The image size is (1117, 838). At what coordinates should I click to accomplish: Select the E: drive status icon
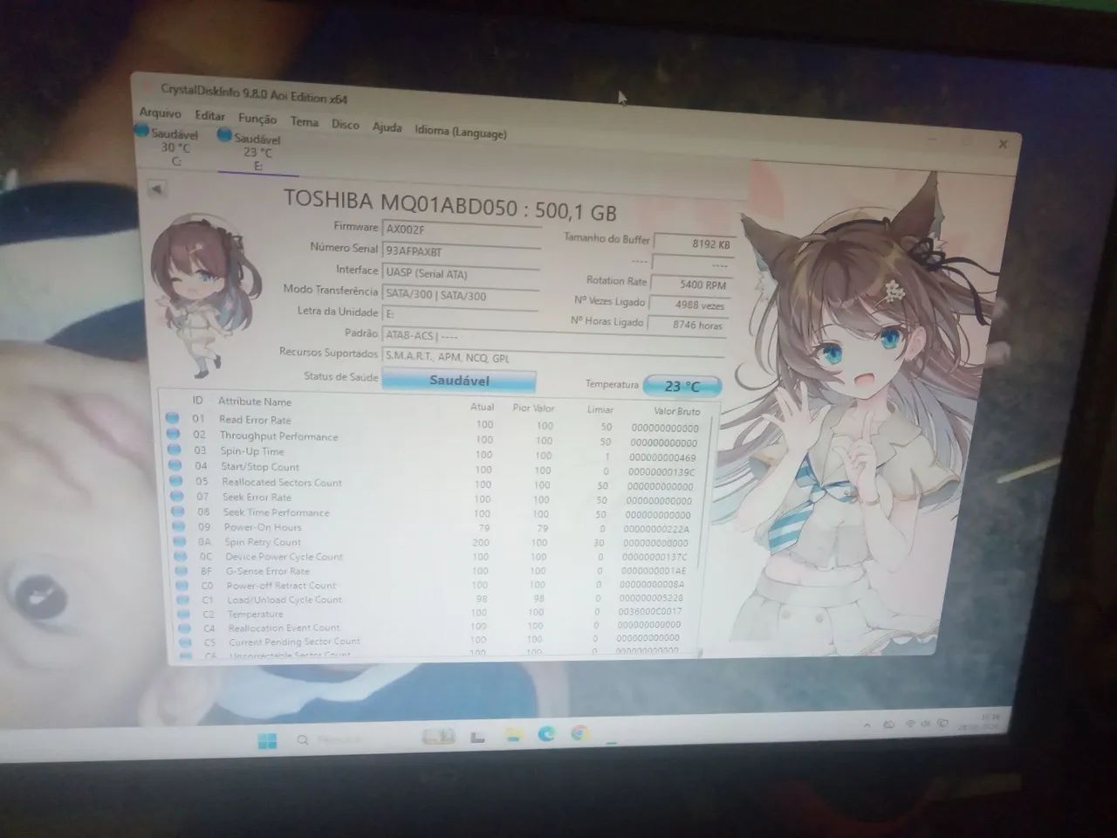225,135
